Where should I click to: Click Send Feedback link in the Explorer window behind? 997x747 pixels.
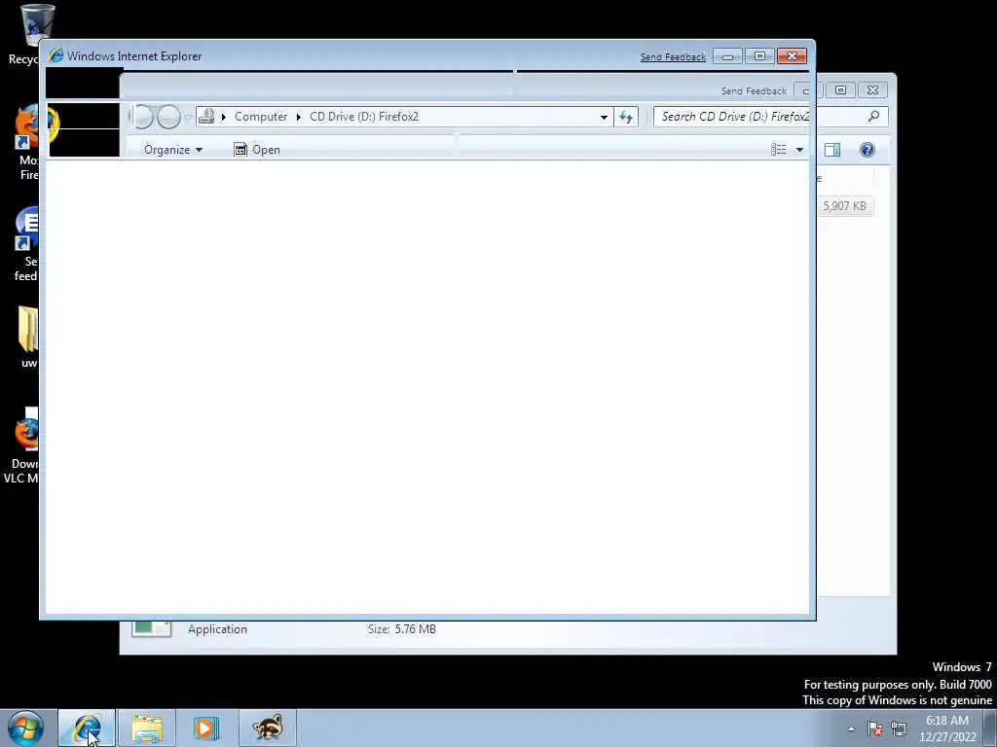pyautogui.click(x=754, y=90)
